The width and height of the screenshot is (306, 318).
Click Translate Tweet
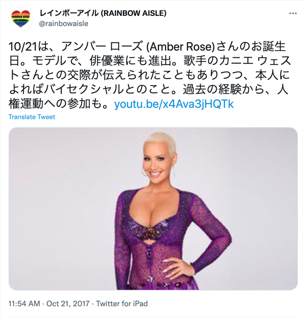coord(32,117)
